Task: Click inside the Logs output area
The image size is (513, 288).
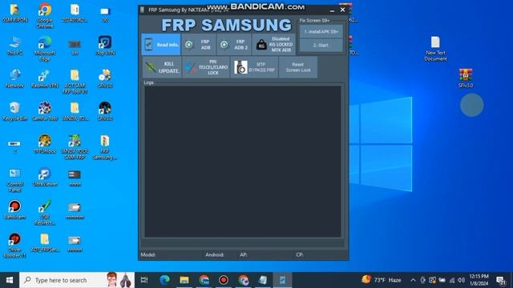Action: [x=243, y=162]
